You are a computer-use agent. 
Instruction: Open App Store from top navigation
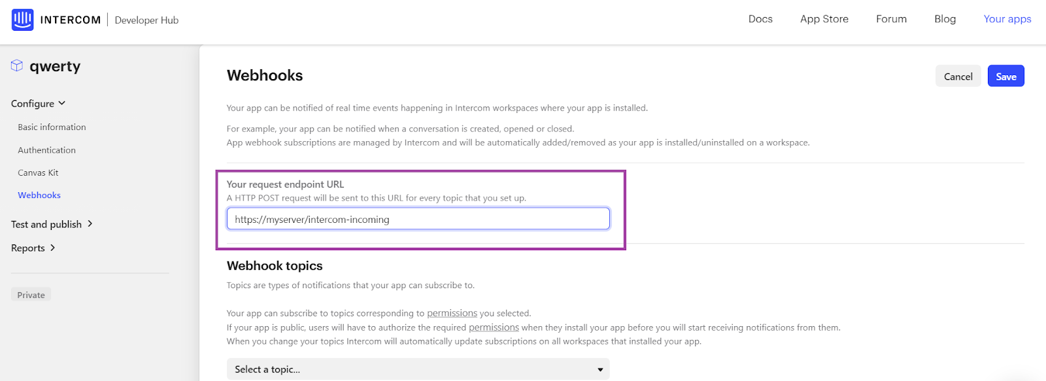pyautogui.click(x=824, y=19)
